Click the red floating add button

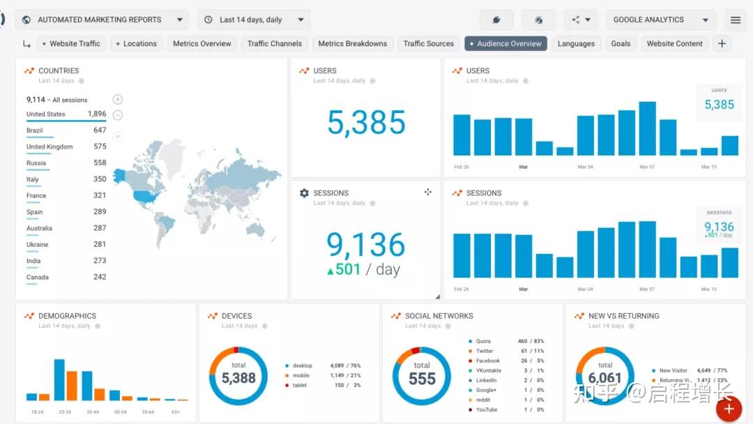[729, 409]
